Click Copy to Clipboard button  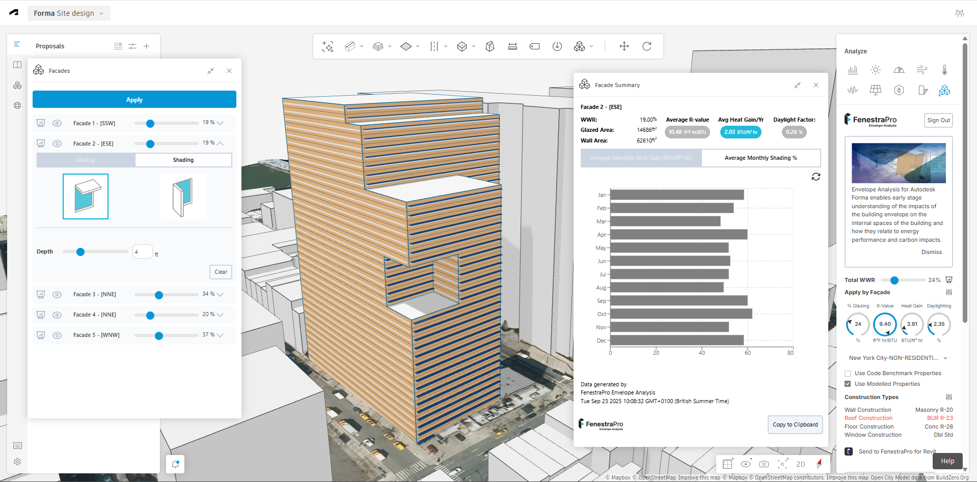[x=795, y=424]
